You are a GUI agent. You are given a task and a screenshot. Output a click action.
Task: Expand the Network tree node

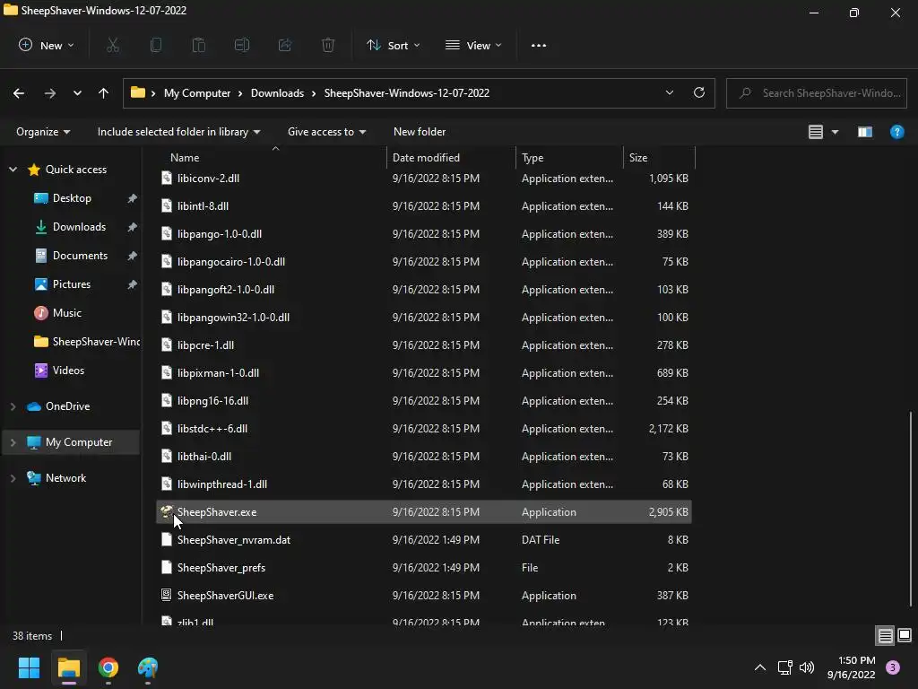[13, 478]
